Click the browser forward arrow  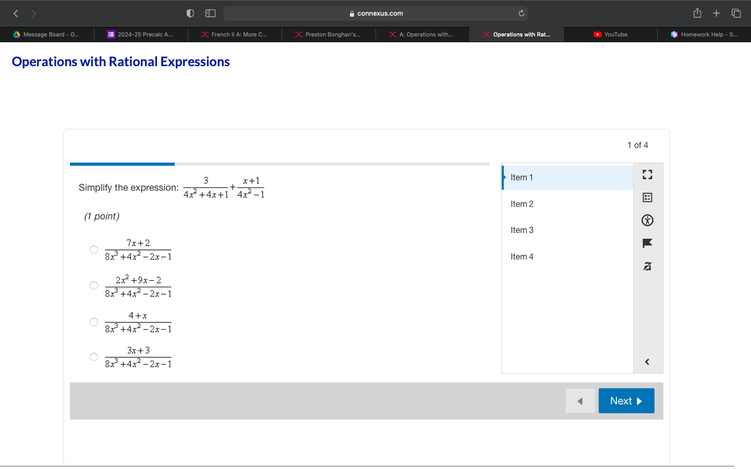(x=34, y=14)
